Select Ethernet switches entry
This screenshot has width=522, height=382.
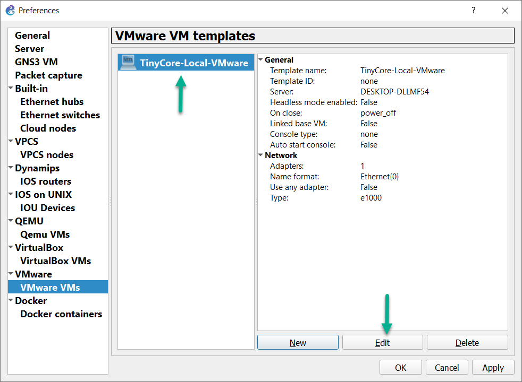click(60, 115)
